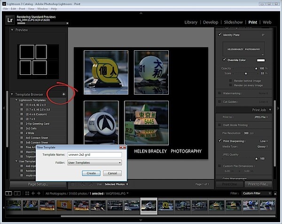Open the Print to JPEG File dropdown
This screenshot has height=224, width=282.
point(261,117)
